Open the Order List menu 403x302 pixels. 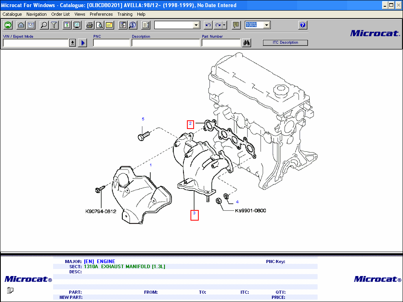pos(60,14)
